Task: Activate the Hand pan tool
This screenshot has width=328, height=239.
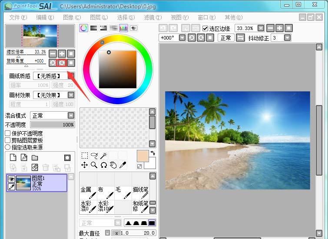Action: [113, 165]
